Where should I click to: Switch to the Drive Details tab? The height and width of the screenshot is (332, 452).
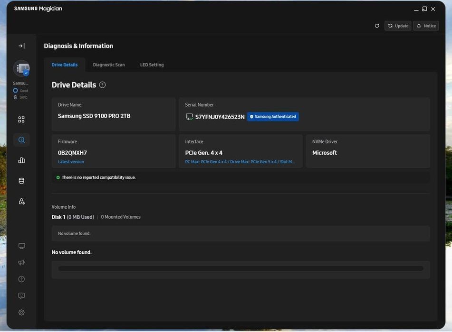pyautogui.click(x=65, y=65)
